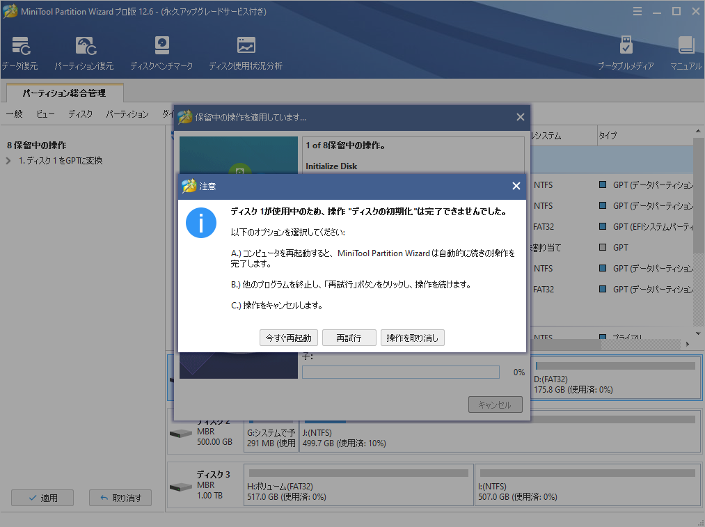Close the 保留中の操作を適用しています dialog
The width and height of the screenshot is (705, 527).
click(x=520, y=117)
